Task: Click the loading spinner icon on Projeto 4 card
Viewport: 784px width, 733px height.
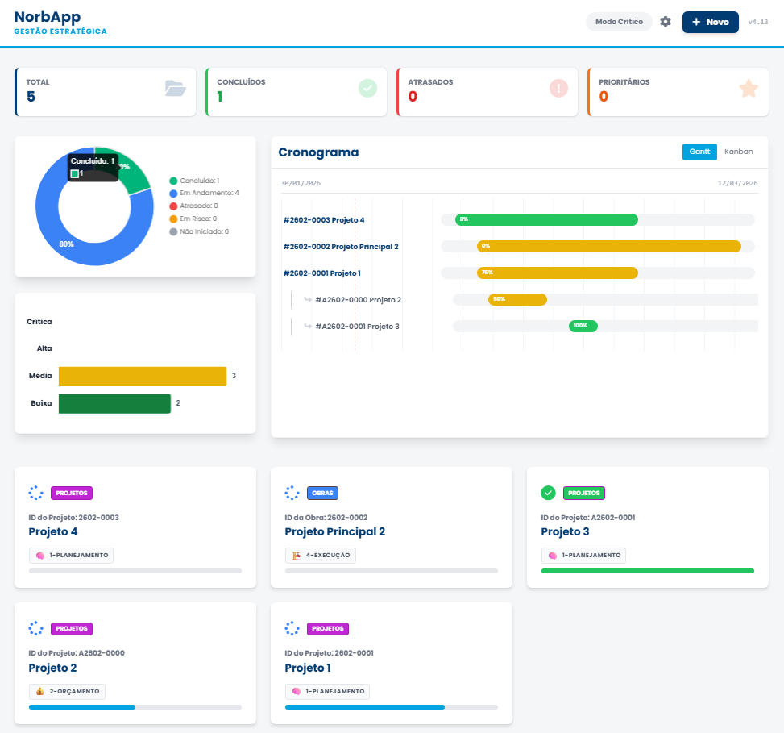Action: coord(35,493)
